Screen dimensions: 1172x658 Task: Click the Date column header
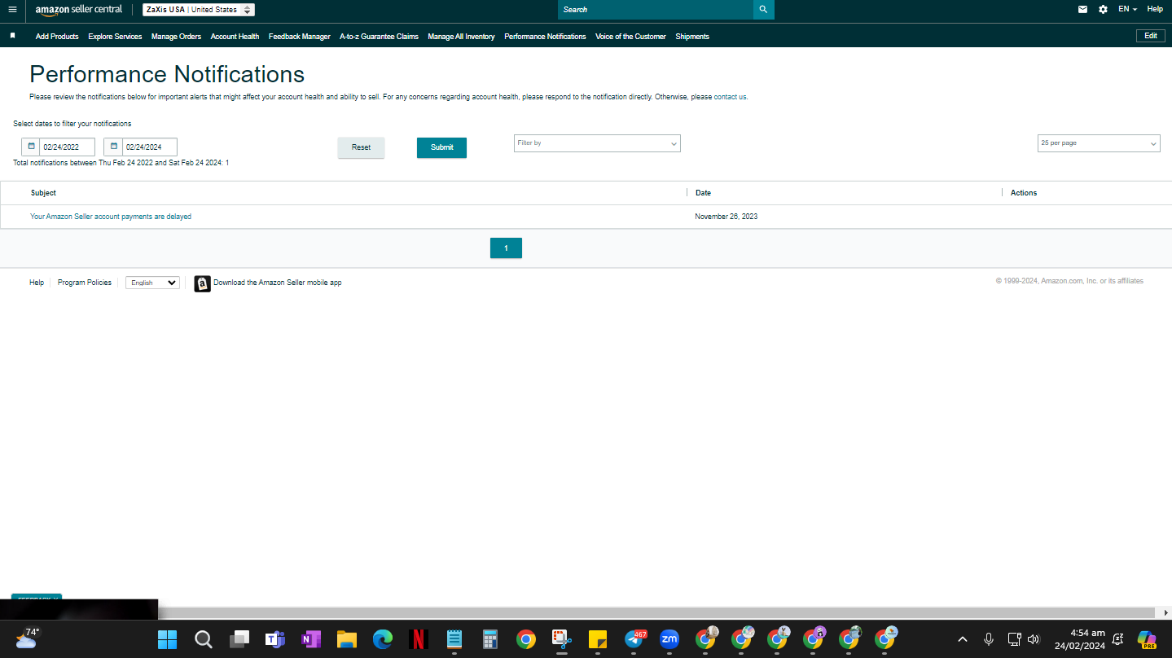(703, 193)
